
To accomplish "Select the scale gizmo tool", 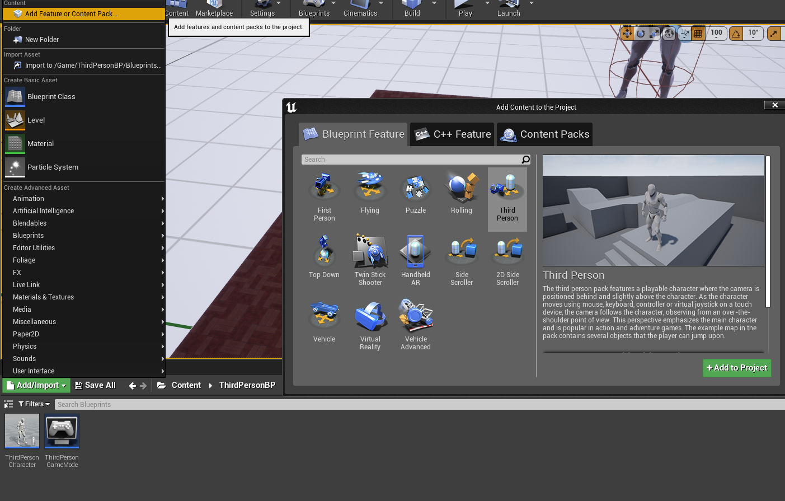I will [654, 34].
